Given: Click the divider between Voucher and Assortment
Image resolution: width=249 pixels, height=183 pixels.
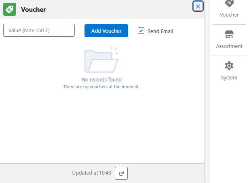Looking at the screenshot, I should (x=229, y=25).
